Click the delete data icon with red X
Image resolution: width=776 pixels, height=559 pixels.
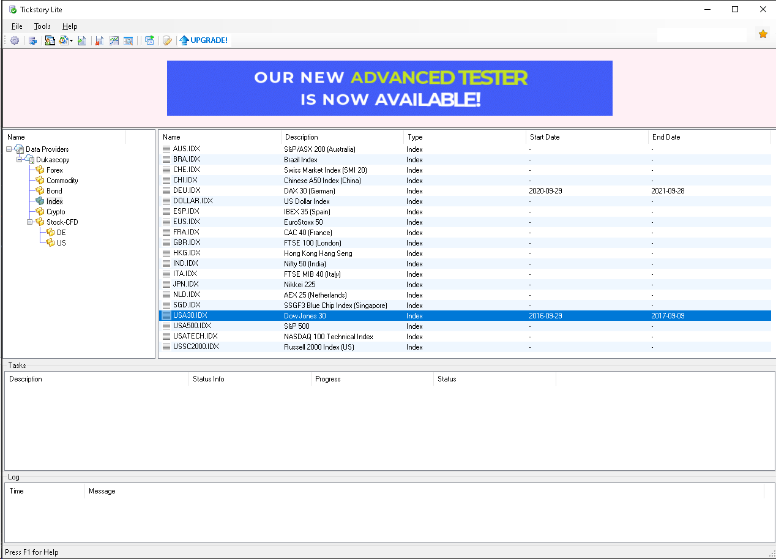(x=99, y=40)
